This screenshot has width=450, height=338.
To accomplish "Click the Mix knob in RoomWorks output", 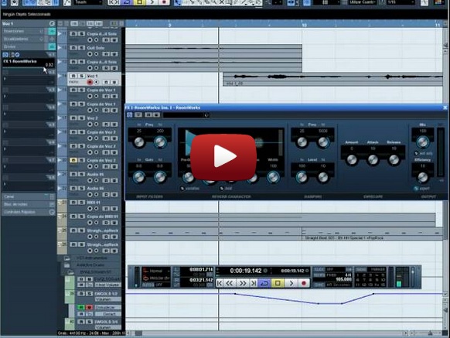I will [422, 142].
